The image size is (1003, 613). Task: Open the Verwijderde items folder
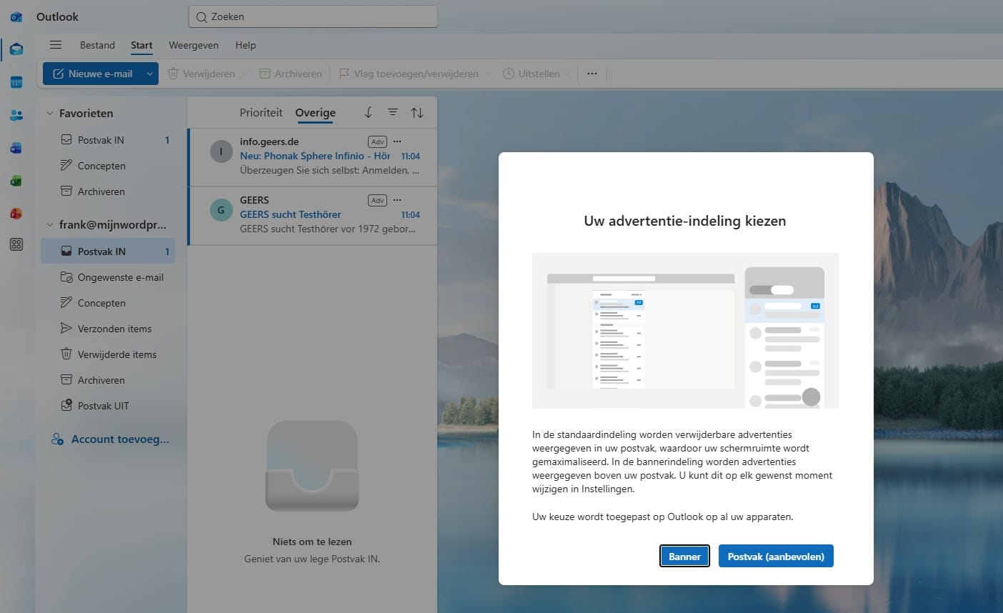click(107, 354)
